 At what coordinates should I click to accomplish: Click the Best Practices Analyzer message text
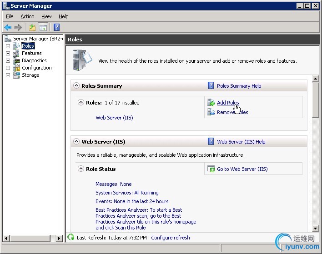pyautogui.click(x=146, y=219)
